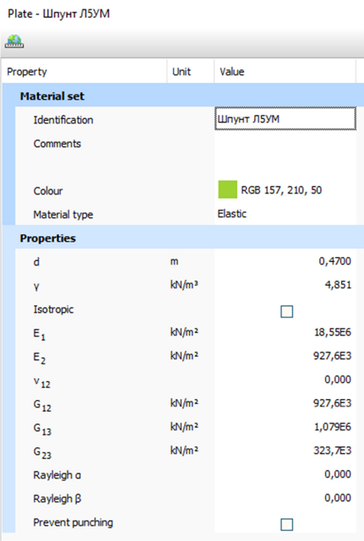Enable the Isotropic checkbox
364x541 pixels.
pos(287,311)
